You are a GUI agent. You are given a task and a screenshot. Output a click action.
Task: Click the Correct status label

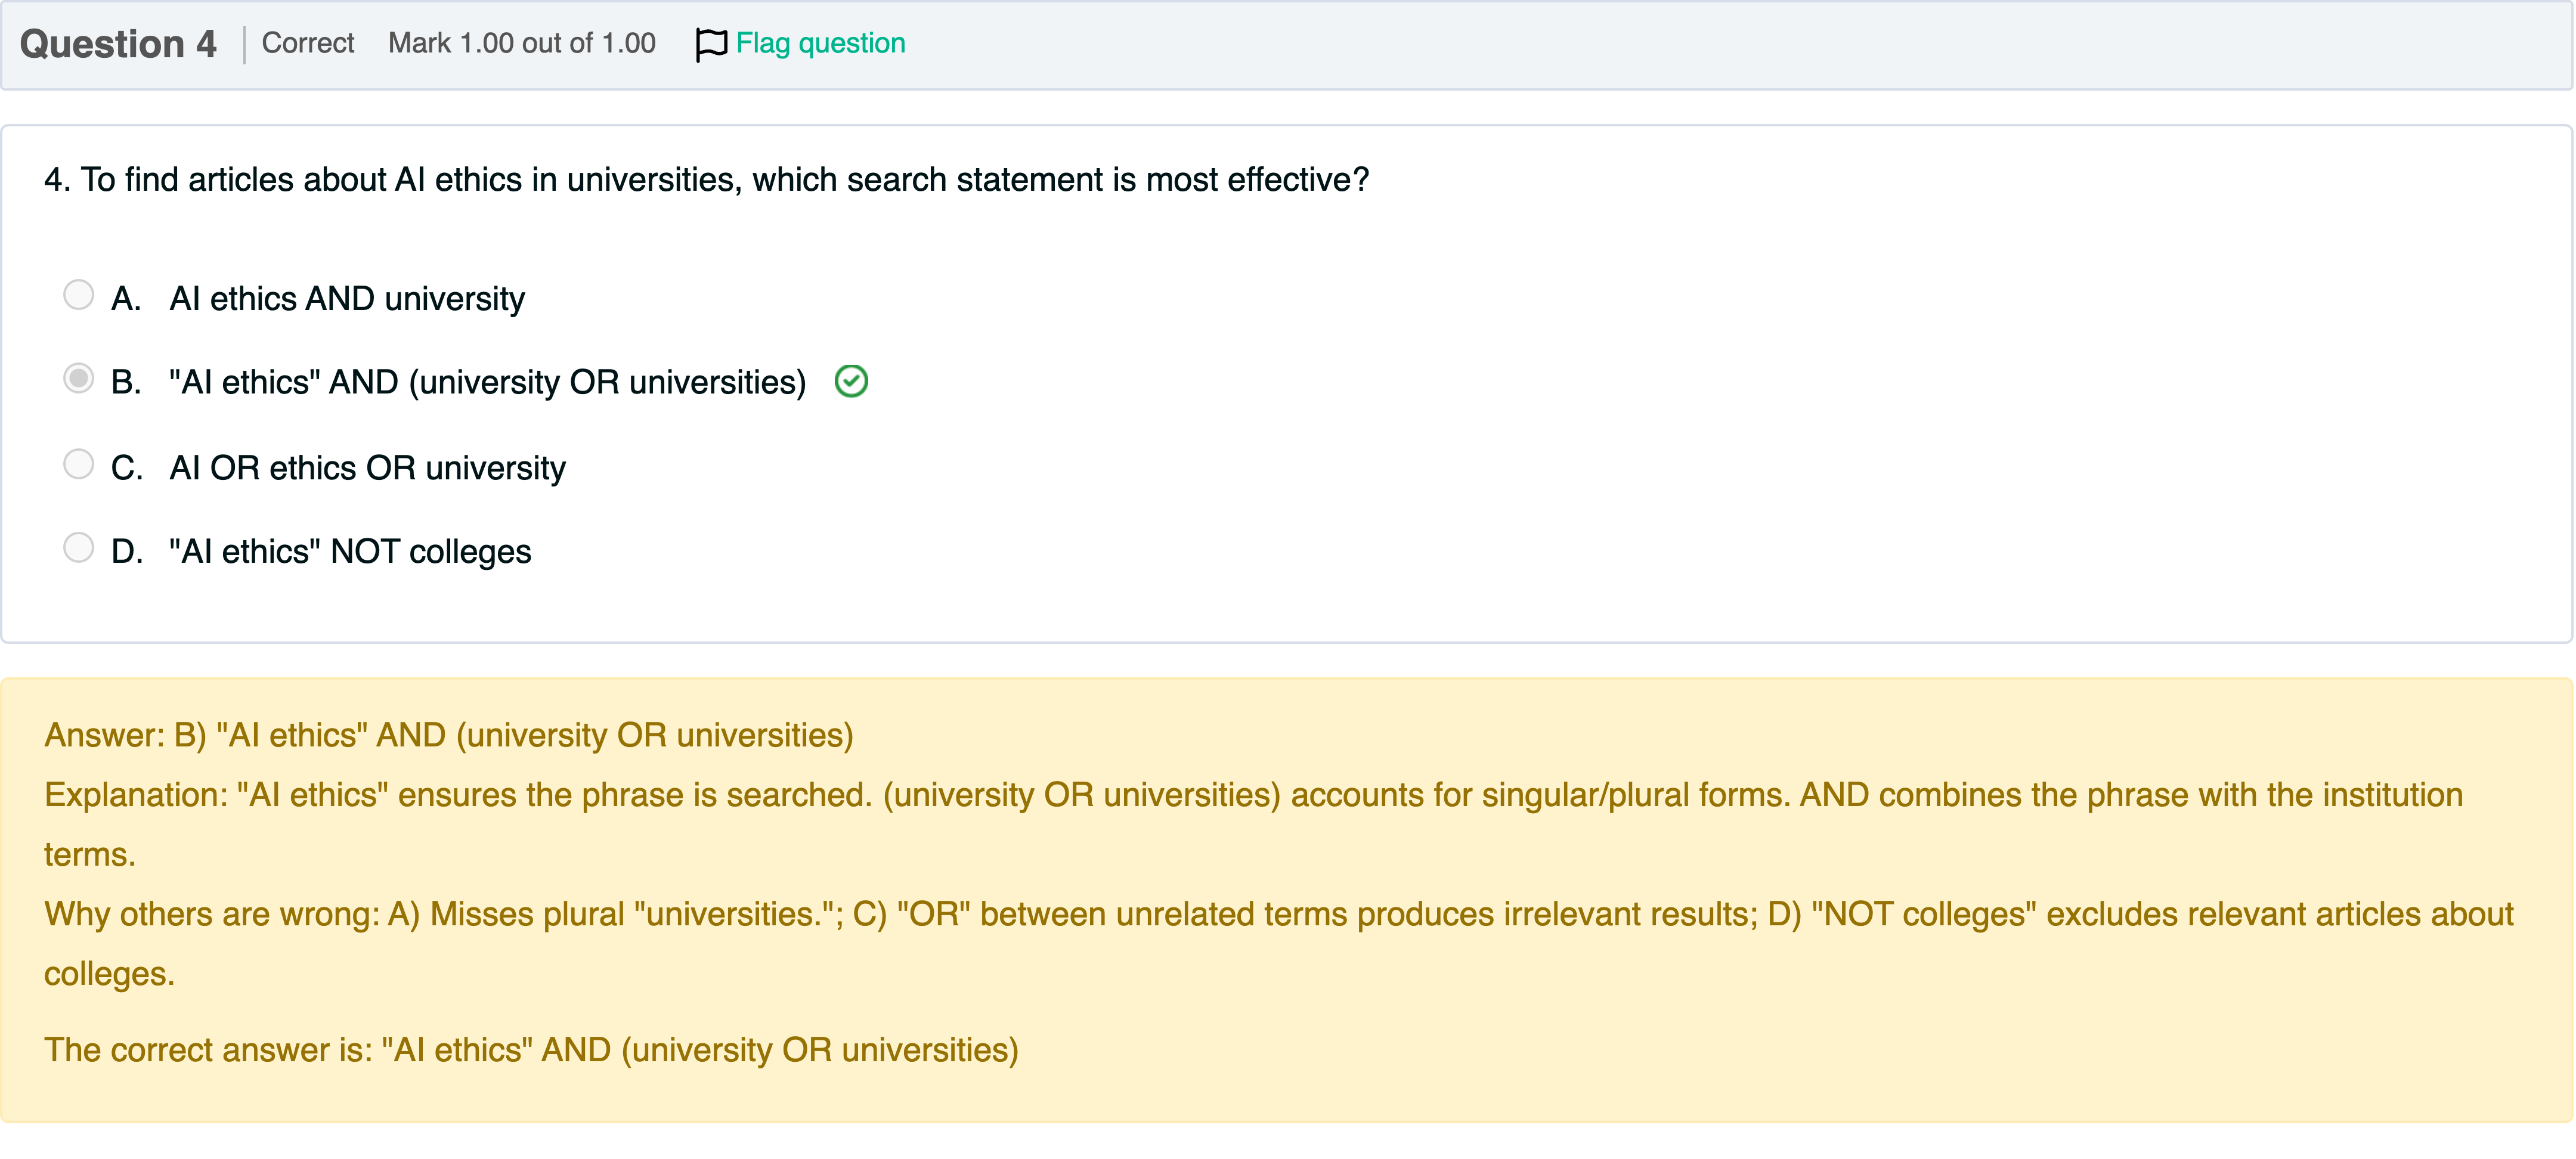tap(308, 43)
